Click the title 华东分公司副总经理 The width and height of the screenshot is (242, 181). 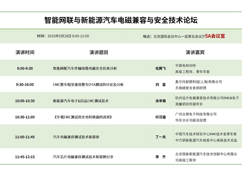tap(191, 120)
